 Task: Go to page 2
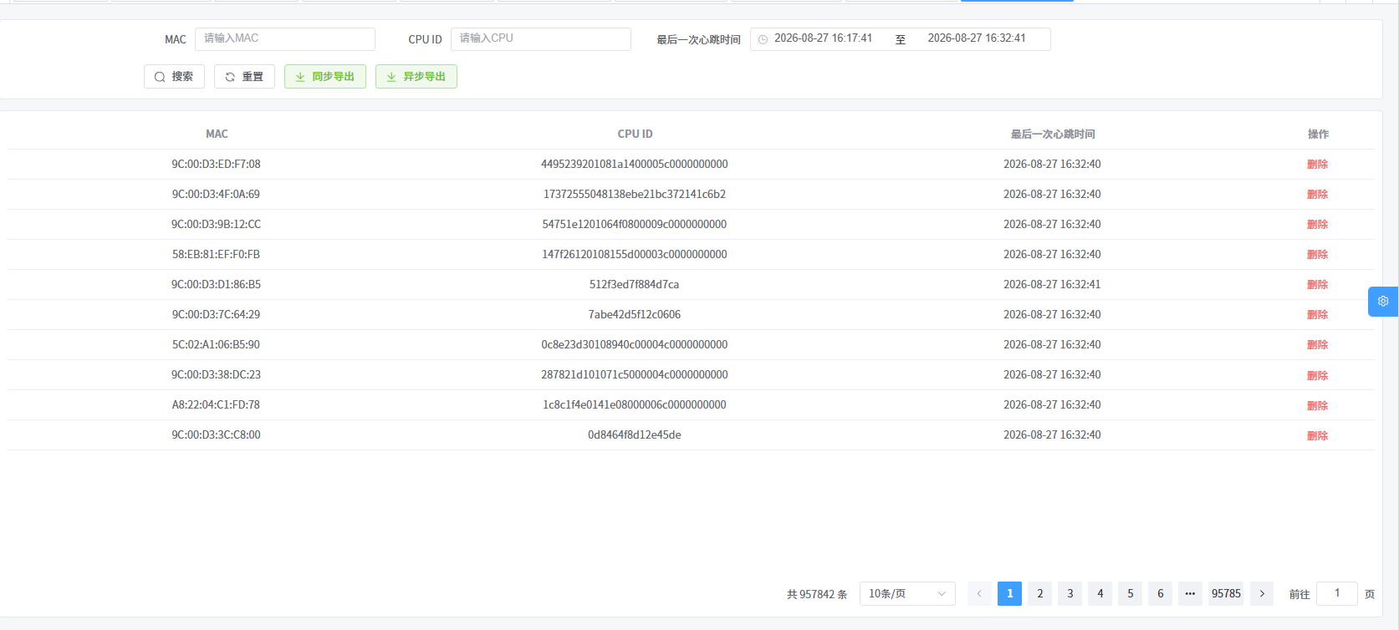1039,593
